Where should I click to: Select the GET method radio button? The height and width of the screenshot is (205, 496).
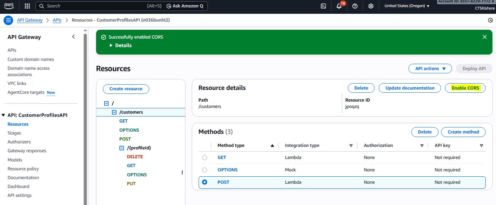coord(205,158)
